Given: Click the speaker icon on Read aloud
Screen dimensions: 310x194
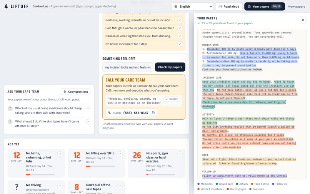Looking at the screenshot, I should (220, 7).
